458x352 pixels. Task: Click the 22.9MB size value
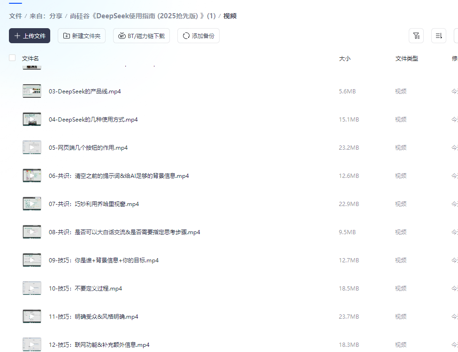pos(349,204)
